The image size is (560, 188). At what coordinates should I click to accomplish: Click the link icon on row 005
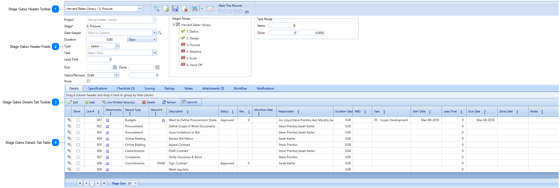[69, 145]
